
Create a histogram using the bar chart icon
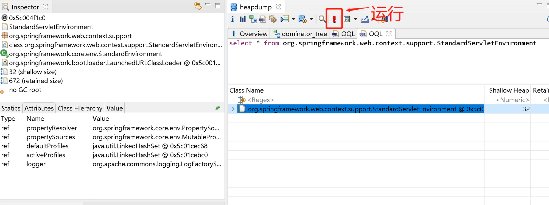click(243, 19)
